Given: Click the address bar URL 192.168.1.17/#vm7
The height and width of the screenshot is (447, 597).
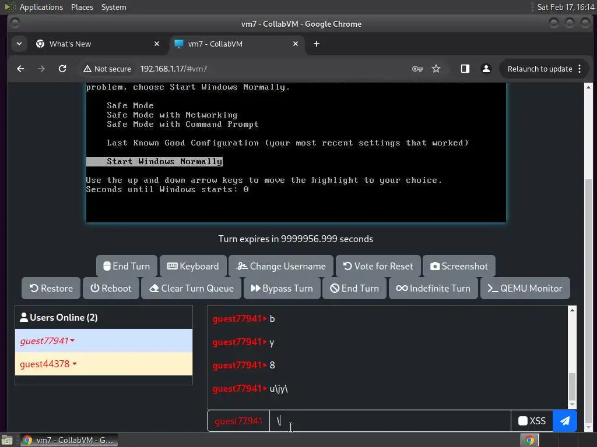Looking at the screenshot, I should [174, 69].
